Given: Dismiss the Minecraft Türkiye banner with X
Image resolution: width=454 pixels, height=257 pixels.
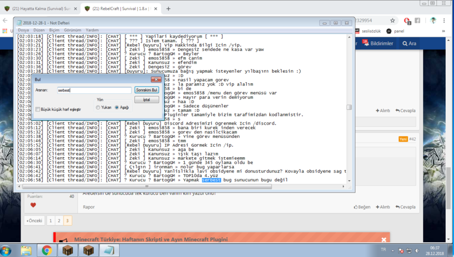Looking at the screenshot, I should (x=384, y=240).
